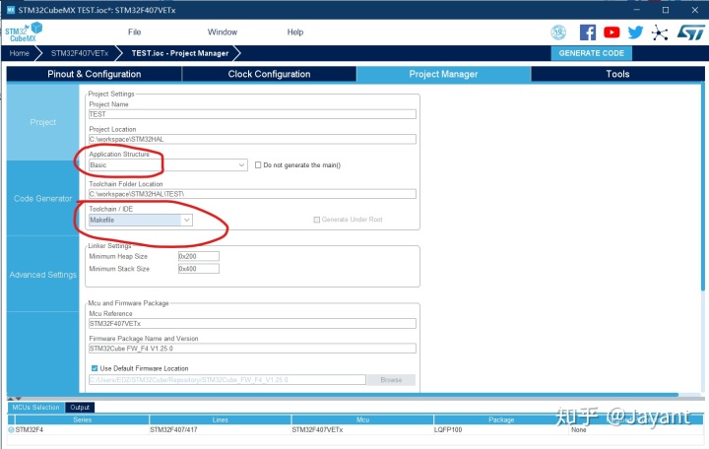The image size is (709, 449).
Task: Click the Project Name field
Action: point(252,114)
